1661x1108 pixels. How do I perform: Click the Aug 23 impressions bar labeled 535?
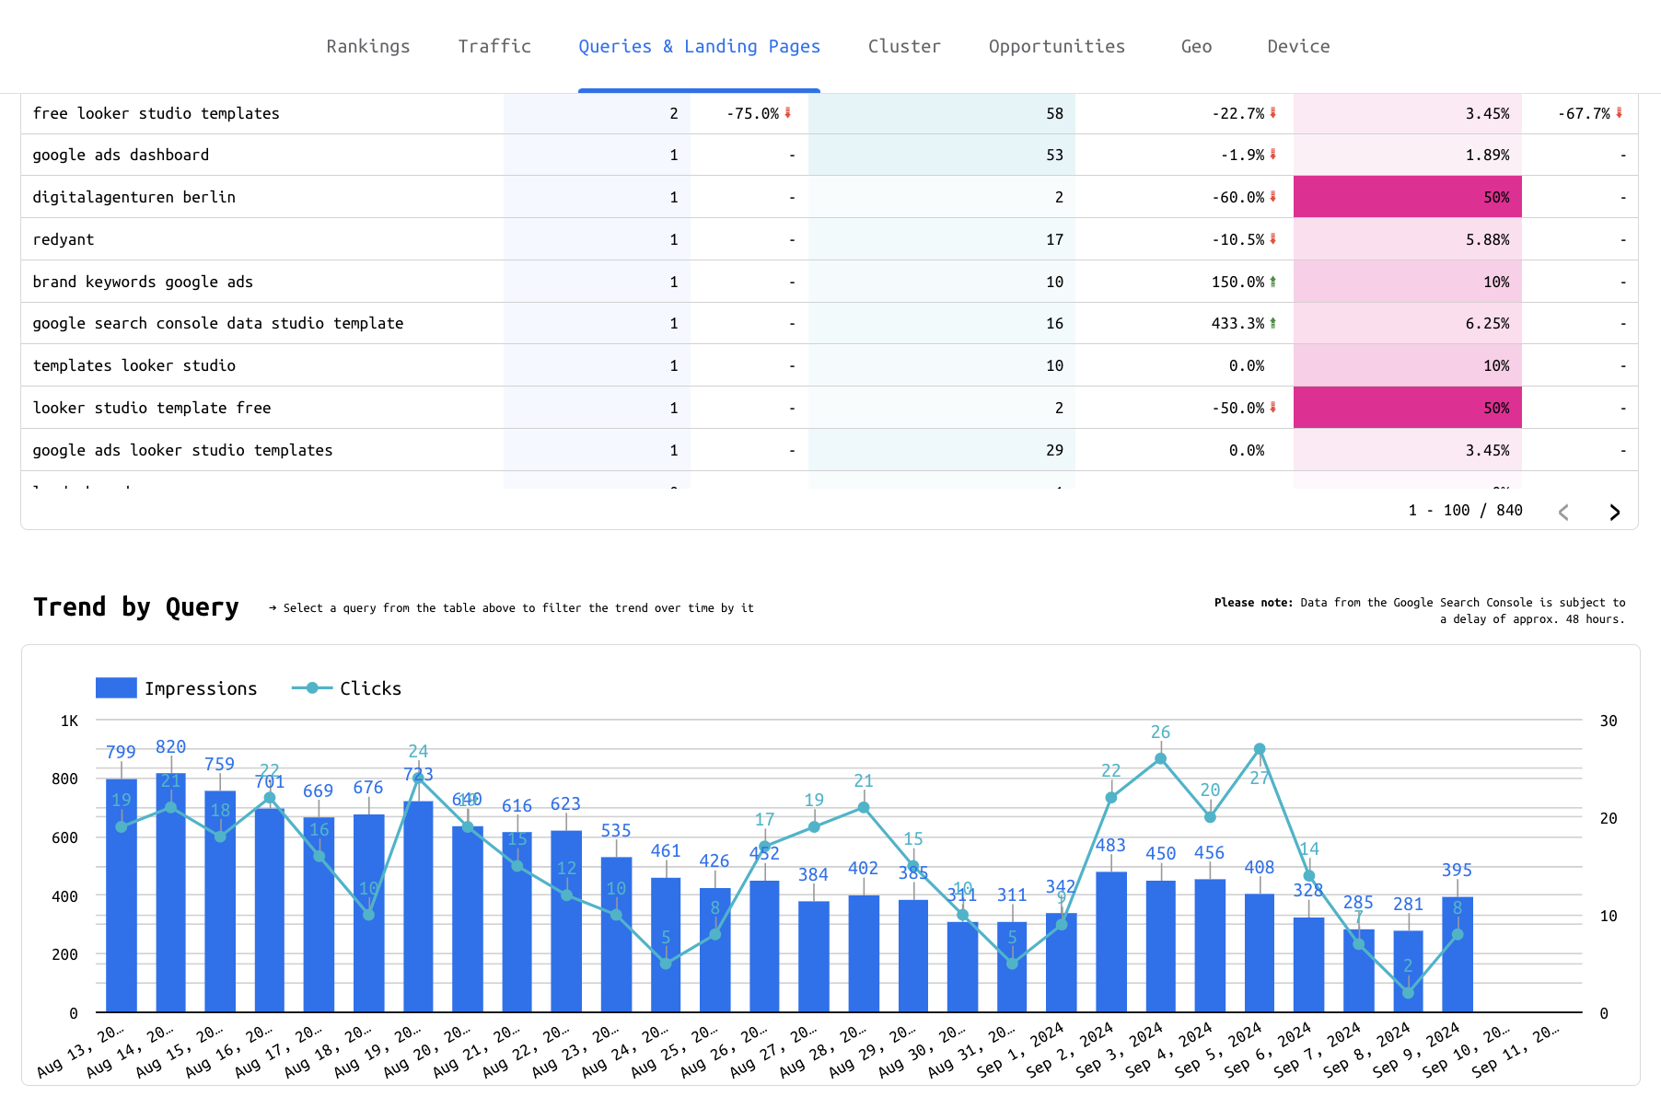[x=616, y=934]
